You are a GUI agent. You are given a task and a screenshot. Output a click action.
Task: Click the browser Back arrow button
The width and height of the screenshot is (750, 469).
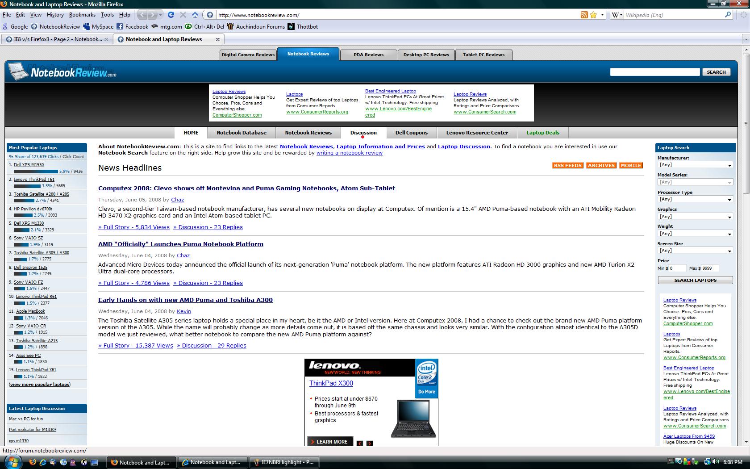click(142, 15)
